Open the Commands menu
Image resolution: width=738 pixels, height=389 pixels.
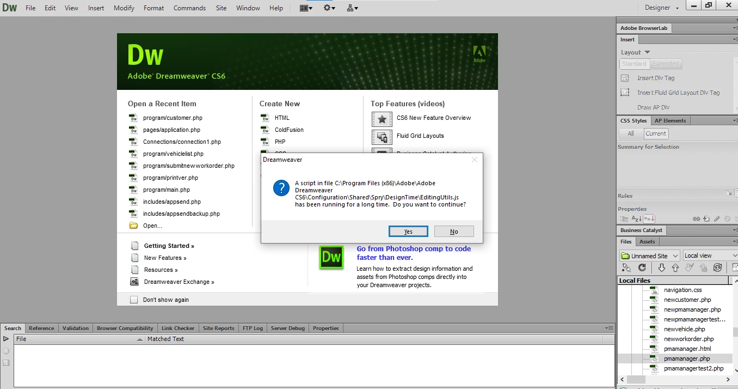point(189,8)
